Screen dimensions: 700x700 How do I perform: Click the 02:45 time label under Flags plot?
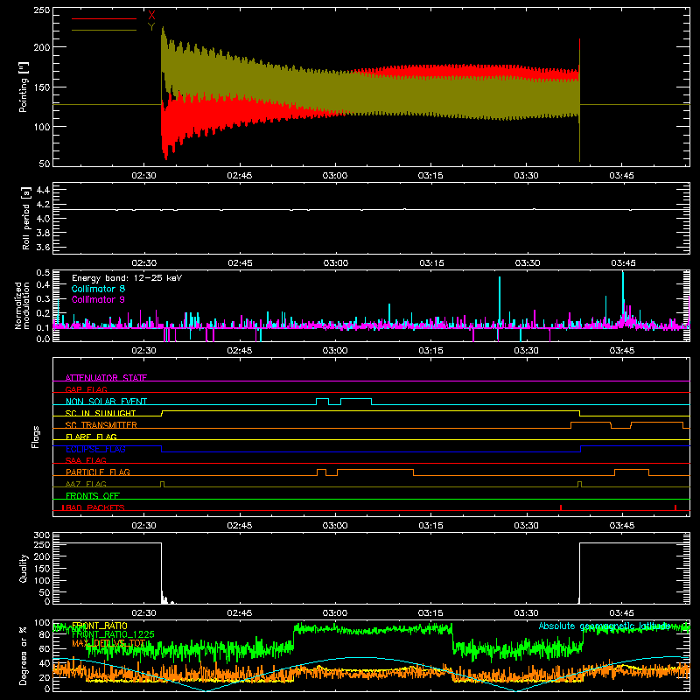pyautogui.click(x=239, y=526)
